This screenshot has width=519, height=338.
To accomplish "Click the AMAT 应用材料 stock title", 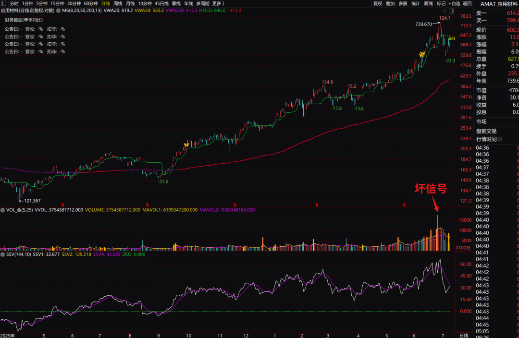I will pos(499,4).
